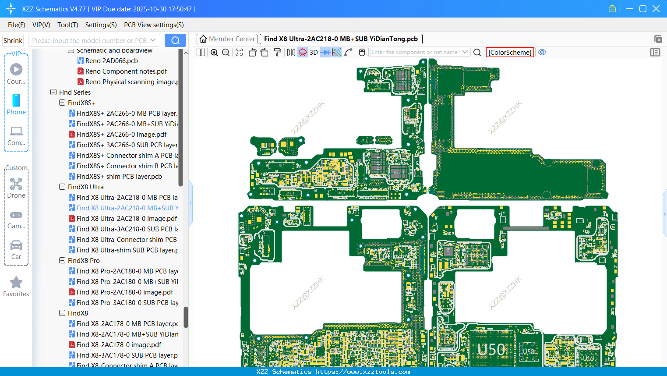
Task: Click the mirror flip board icon
Action: point(291,53)
